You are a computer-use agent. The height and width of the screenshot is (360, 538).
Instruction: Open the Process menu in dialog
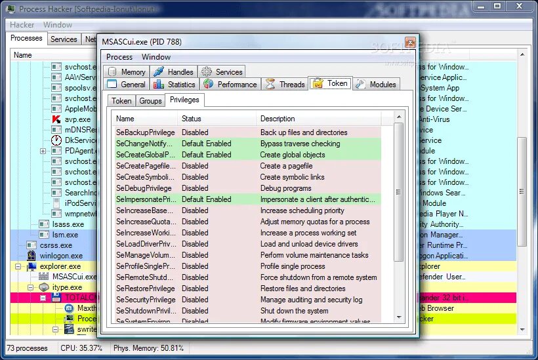coord(119,57)
